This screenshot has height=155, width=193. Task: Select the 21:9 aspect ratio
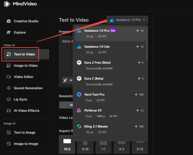pyautogui.click(x=140, y=148)
